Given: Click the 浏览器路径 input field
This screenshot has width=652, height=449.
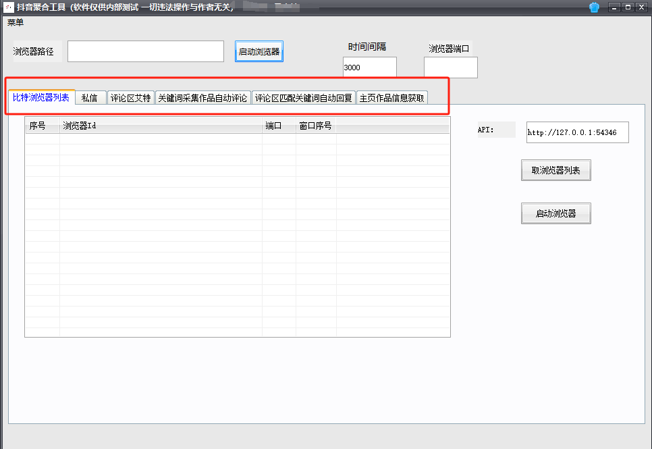Looking at the screenshot, I should pos(146,51).
